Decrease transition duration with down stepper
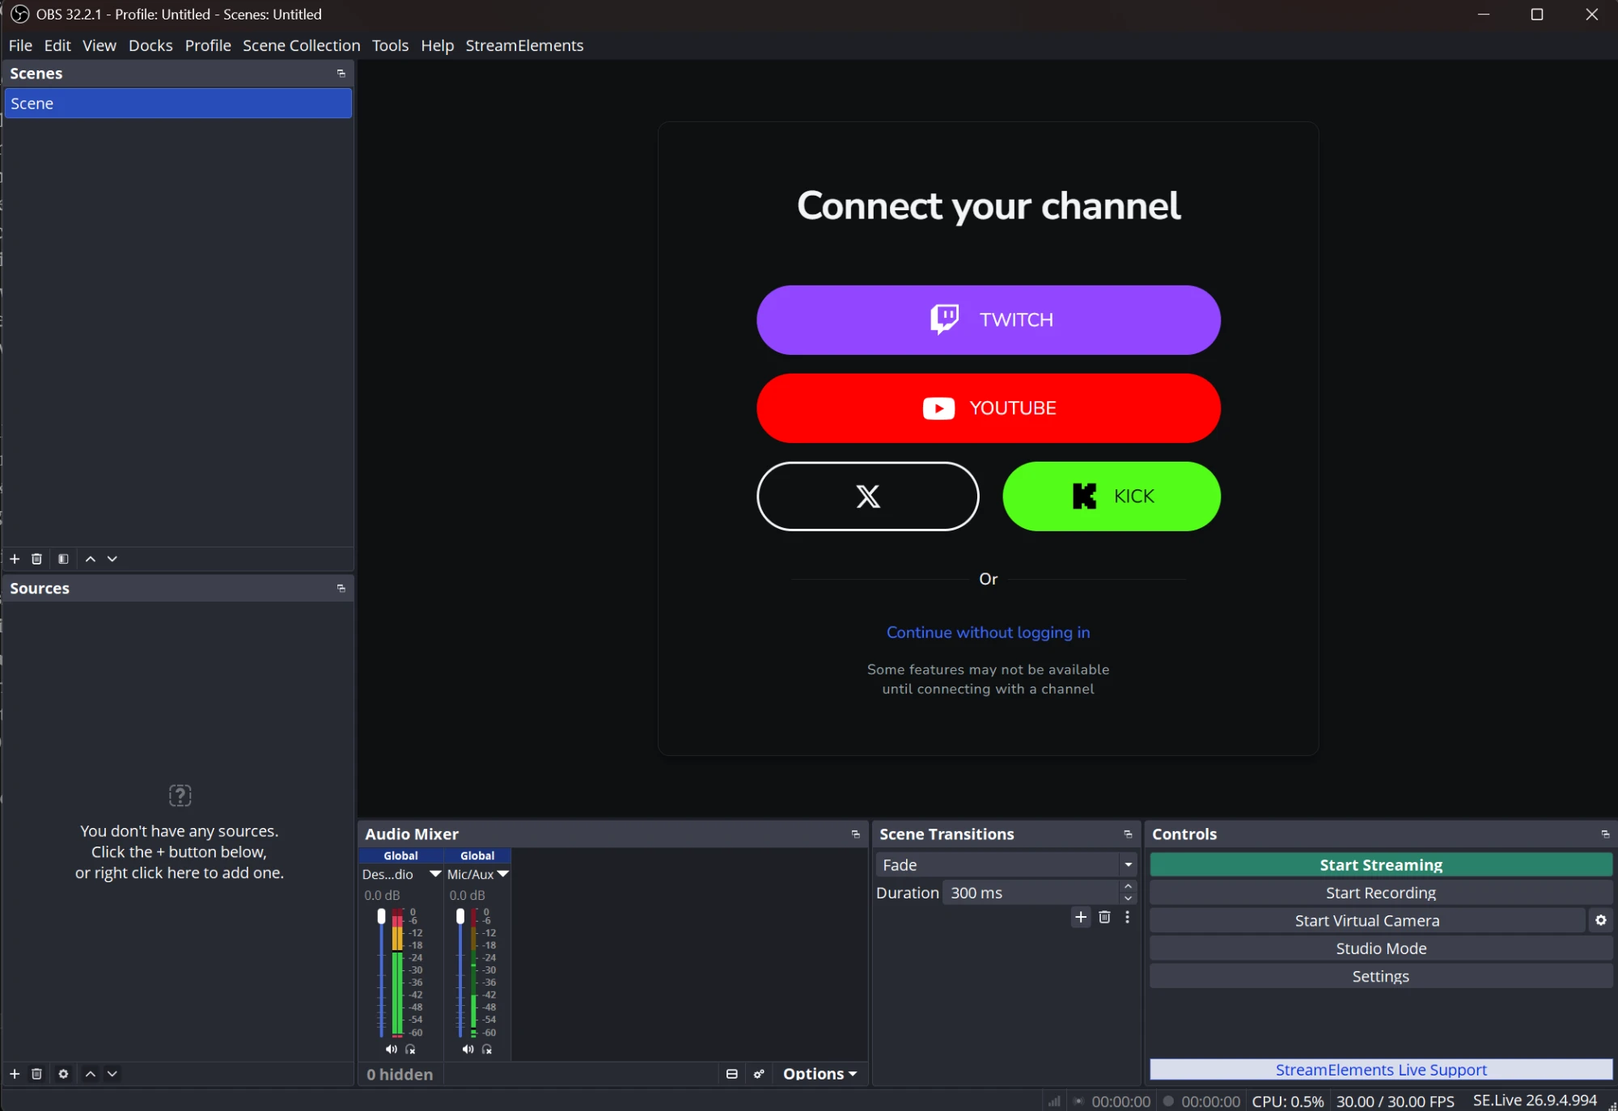1618x1111 pixels. coord(1129,898)
